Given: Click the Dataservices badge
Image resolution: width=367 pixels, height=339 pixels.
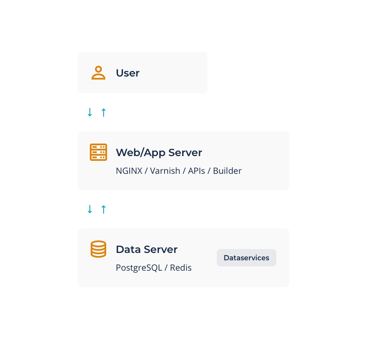Looking at the screenshot, I should coord(247,258).
